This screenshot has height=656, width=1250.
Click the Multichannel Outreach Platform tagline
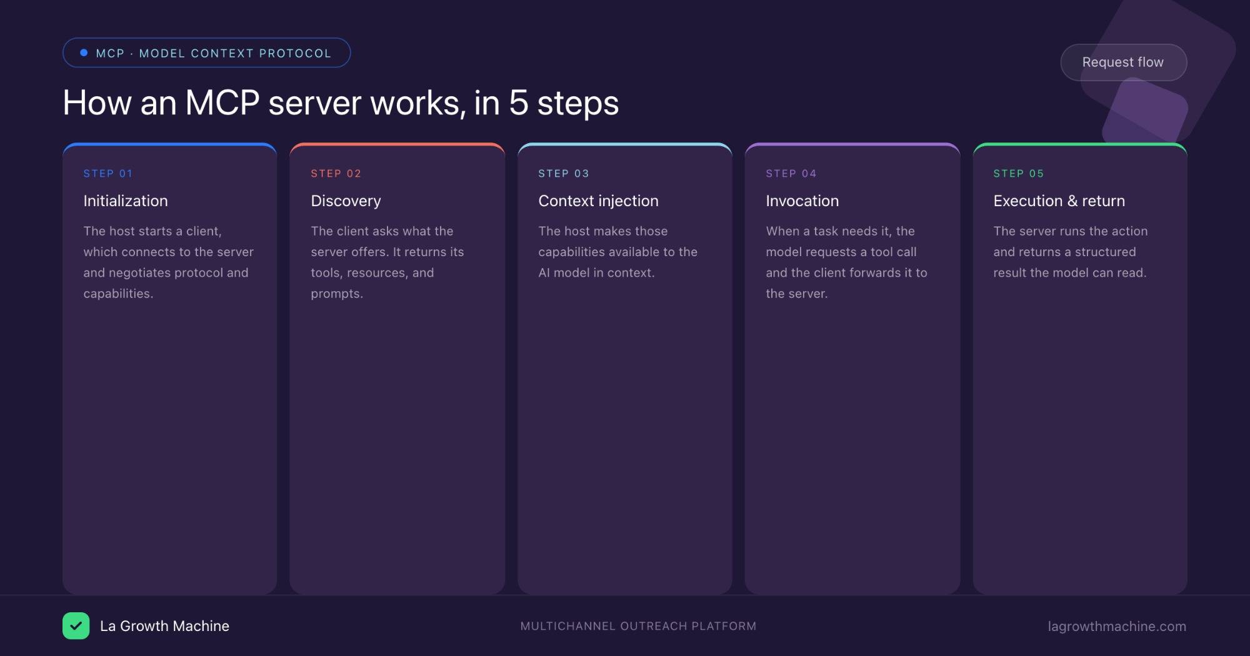click(x=638, y=626)
